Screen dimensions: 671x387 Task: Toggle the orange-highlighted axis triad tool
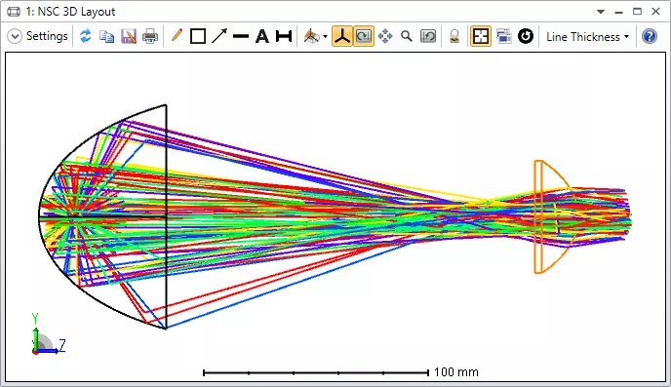(x=342, y=36)
